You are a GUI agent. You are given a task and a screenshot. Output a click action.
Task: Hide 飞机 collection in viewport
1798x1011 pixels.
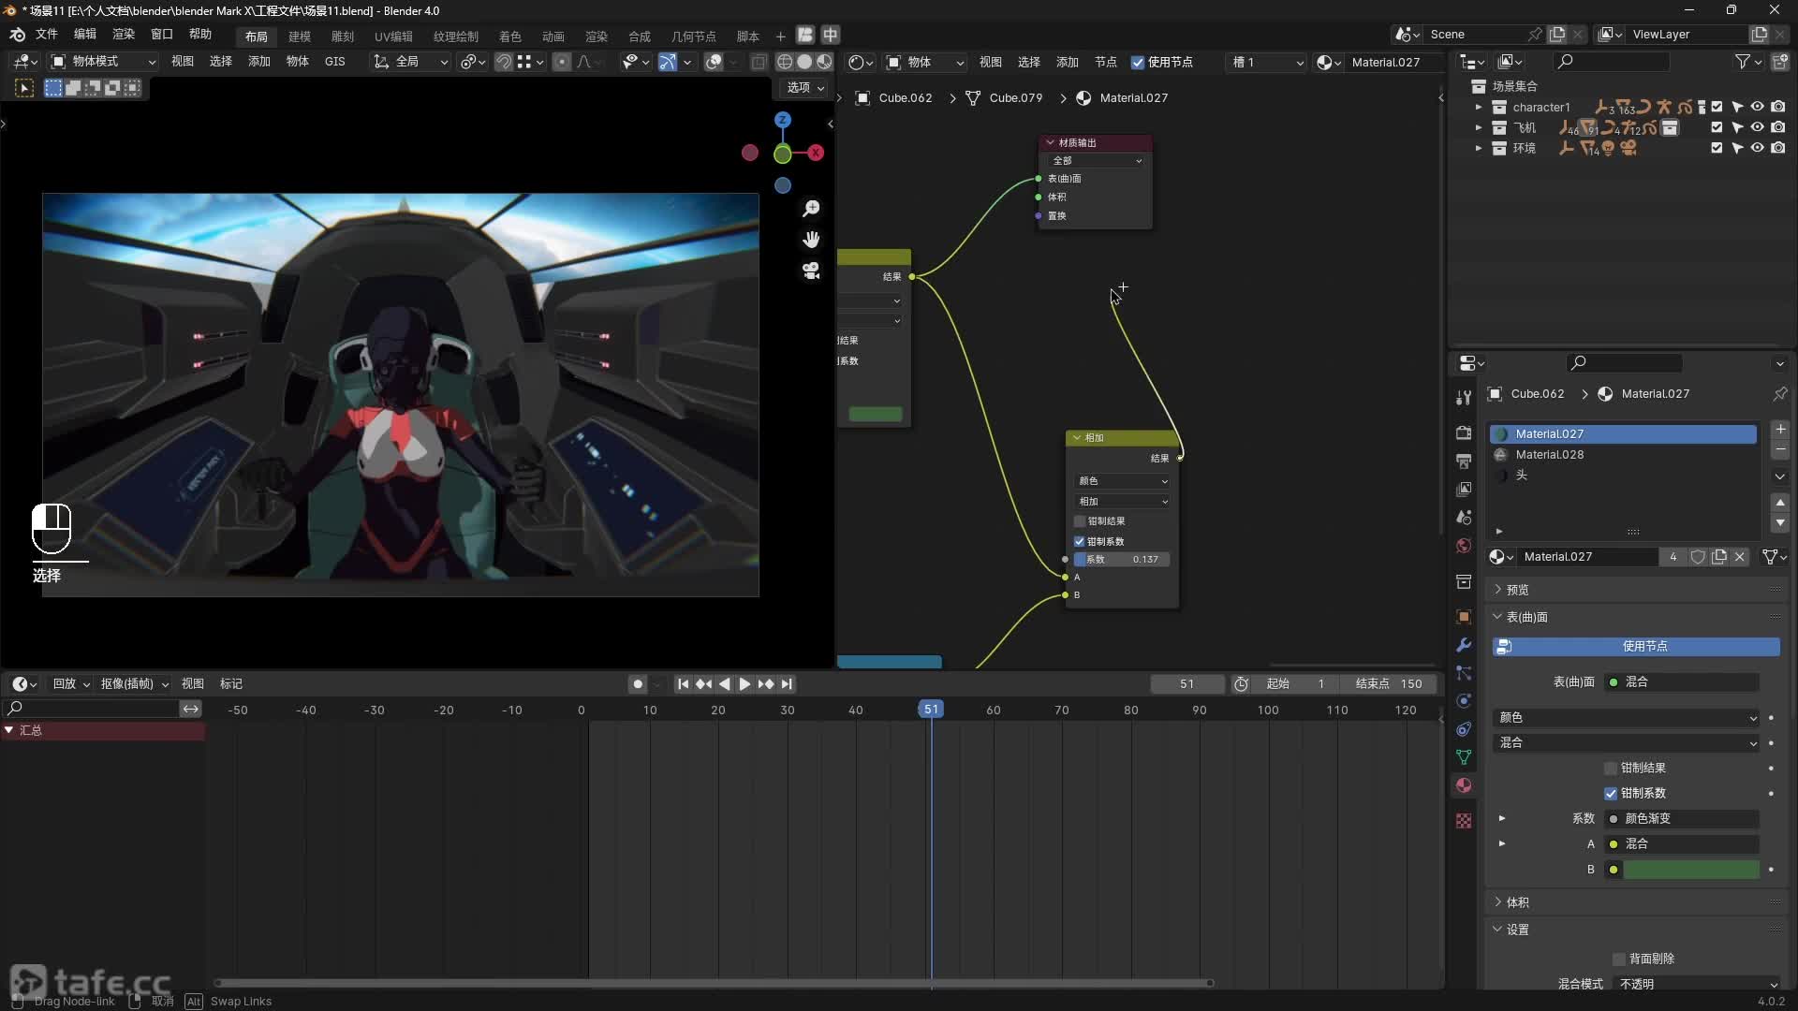1758,127
